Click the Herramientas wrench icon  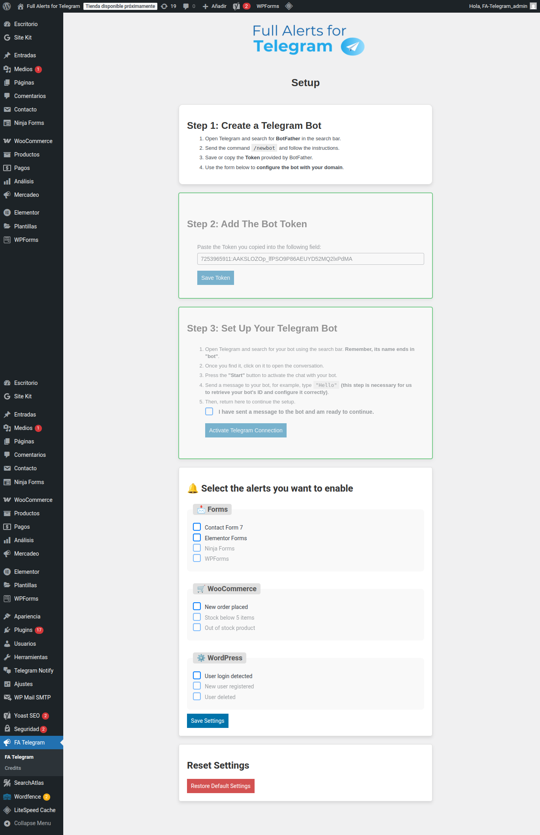coord(7,657)
